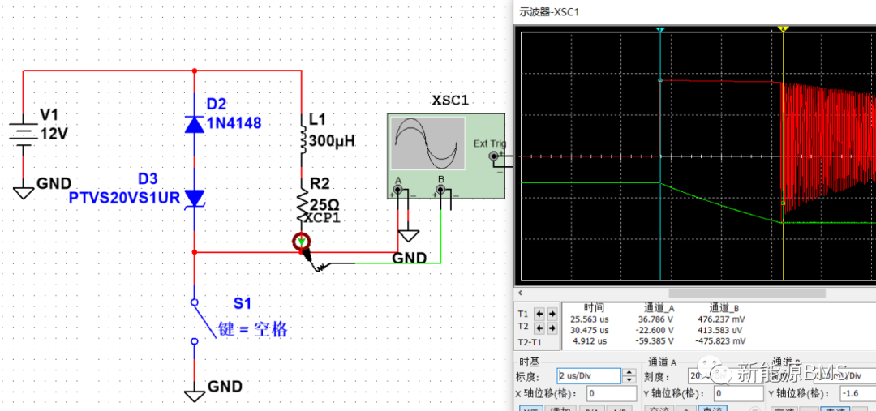The width and height of the screenshot is (876, 411).
Task: Select the GND symbol below V1
Action: tap(23, 192)
